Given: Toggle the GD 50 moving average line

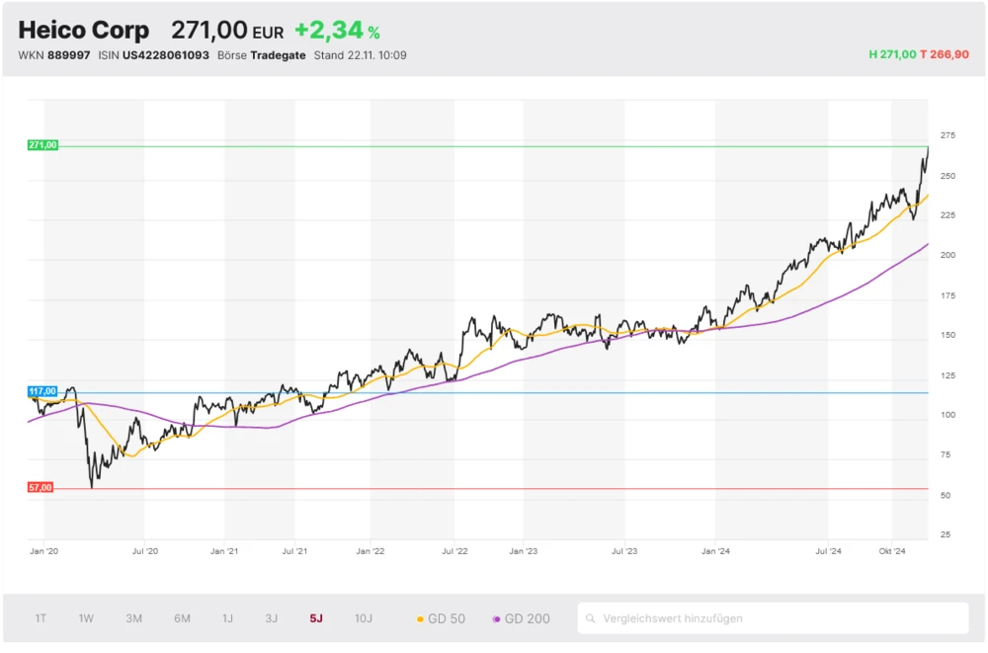Looking at the screenshot, I should [441, 619].
